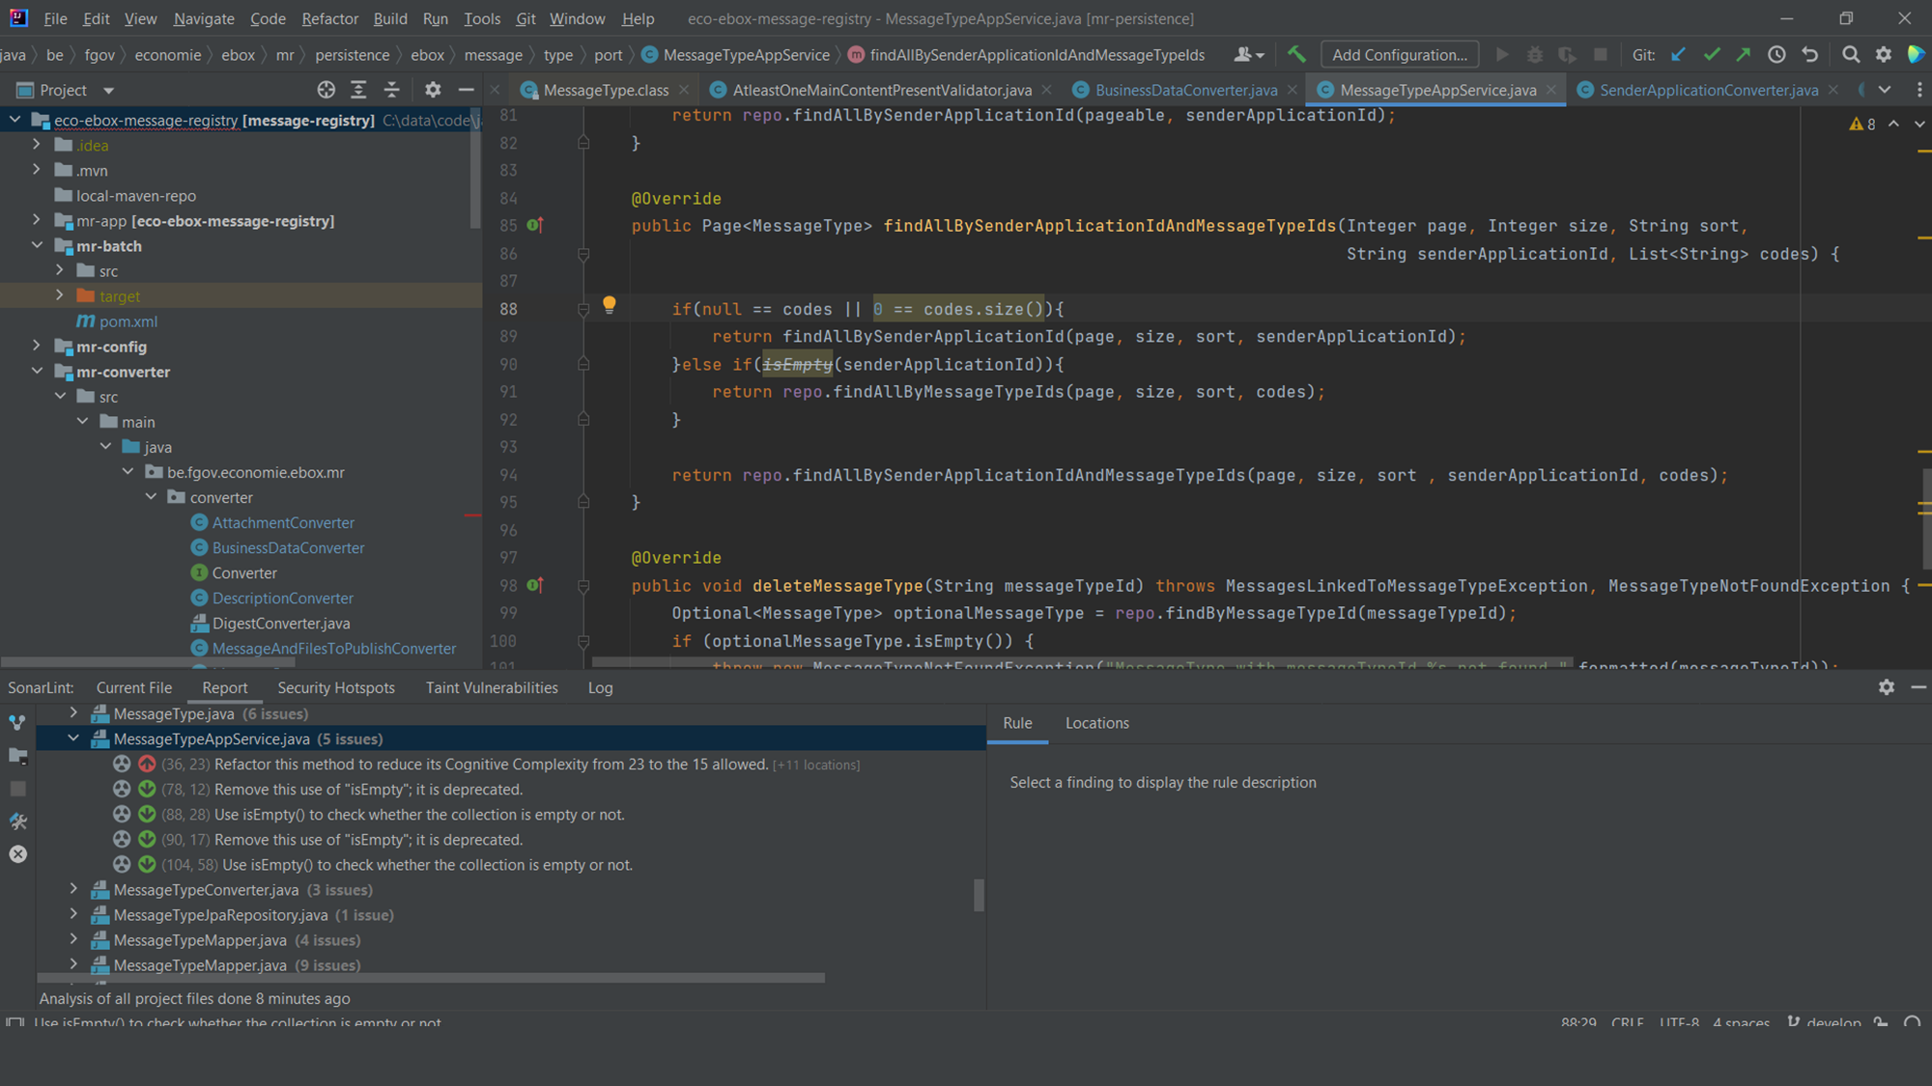1932x1086 pixels.
Task: Expand the MessageTypeConverter.java issues node
Action: pyautogui.click(x=73, y=889)
